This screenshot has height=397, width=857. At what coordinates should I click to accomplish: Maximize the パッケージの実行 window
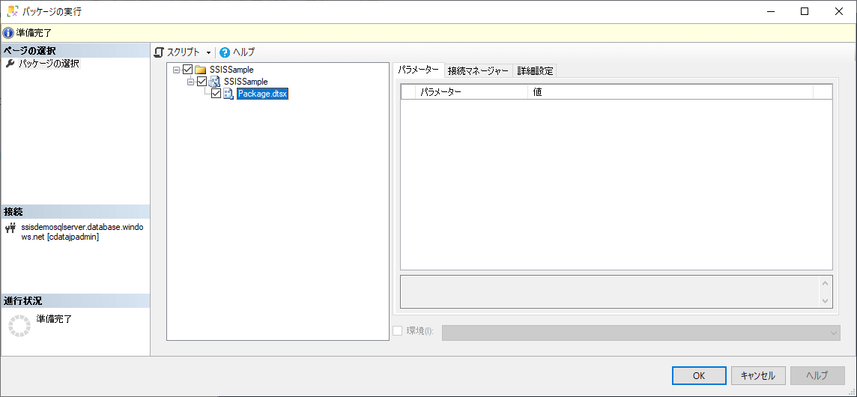pos(805,11)
